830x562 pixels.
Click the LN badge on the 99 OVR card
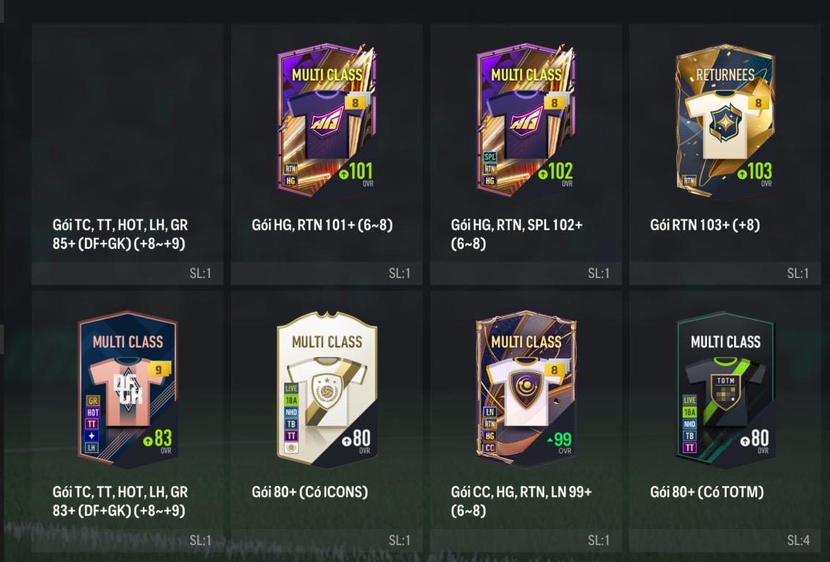[490, 412]
